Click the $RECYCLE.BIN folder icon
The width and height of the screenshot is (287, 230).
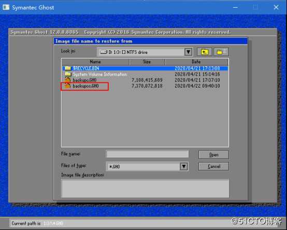pos(68,68)
